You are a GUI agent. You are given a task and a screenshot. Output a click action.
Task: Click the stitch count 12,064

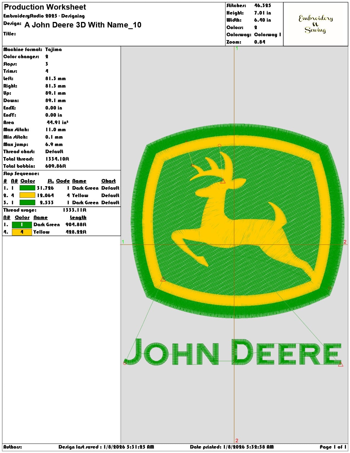[45, 195]
